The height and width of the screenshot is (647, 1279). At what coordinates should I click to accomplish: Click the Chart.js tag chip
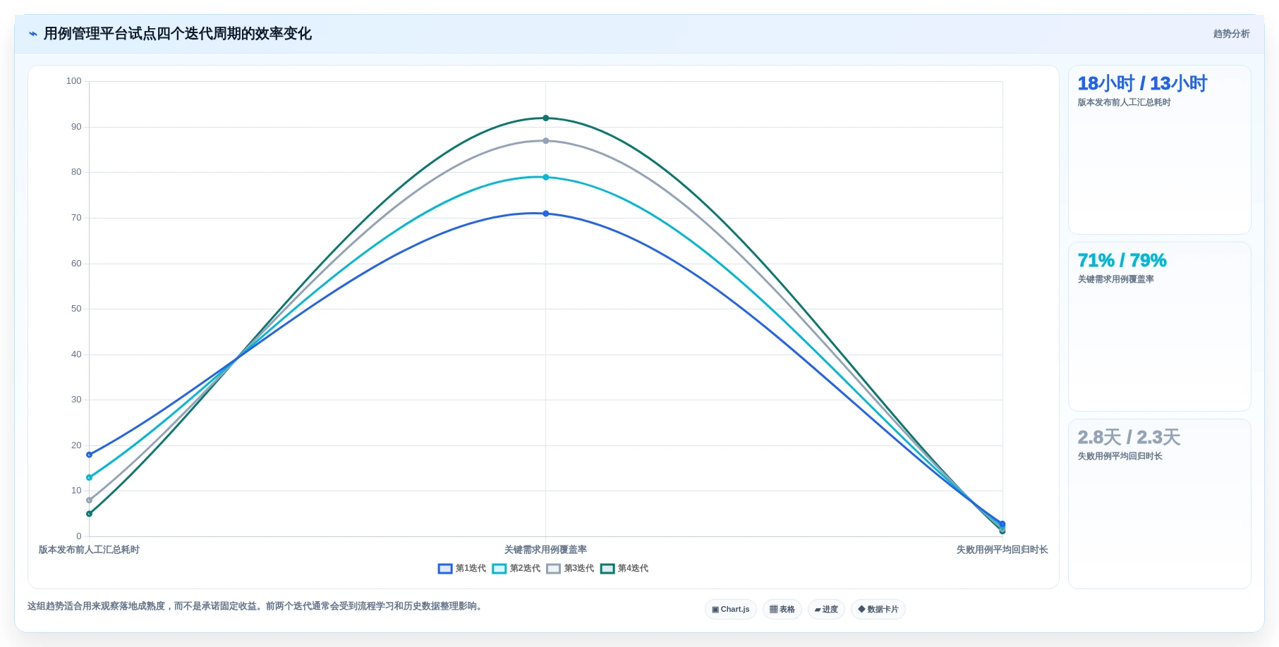[x=731, y=610]
